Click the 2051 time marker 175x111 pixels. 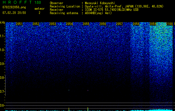point(19,24)
